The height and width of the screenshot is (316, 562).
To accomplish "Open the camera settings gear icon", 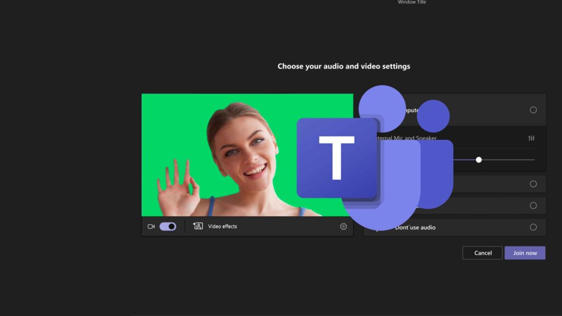I will (343, 226).
